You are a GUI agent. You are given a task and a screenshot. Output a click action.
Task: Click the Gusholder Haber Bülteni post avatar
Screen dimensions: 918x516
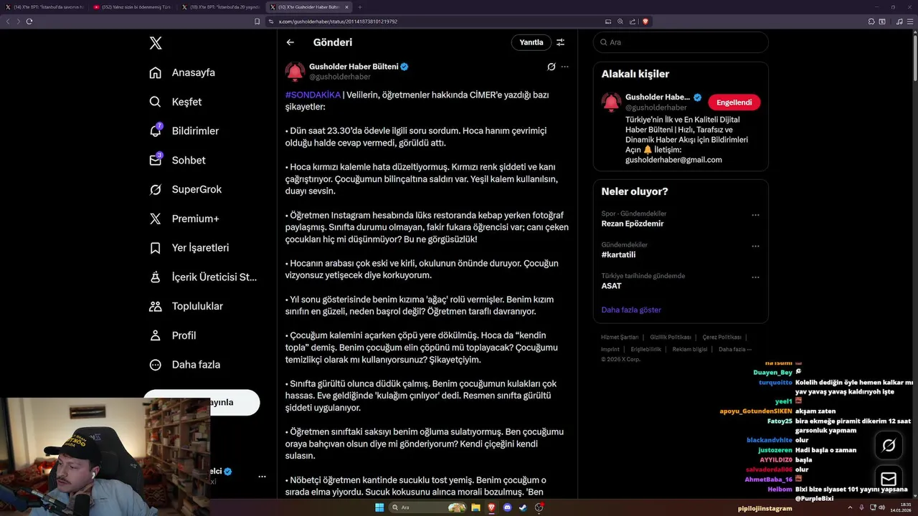[295, 72]
